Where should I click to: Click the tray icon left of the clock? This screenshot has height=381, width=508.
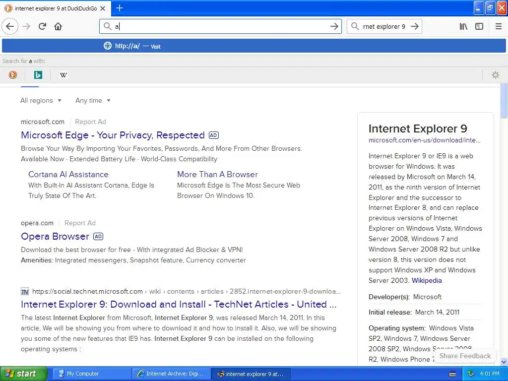(x=471, y=374)
